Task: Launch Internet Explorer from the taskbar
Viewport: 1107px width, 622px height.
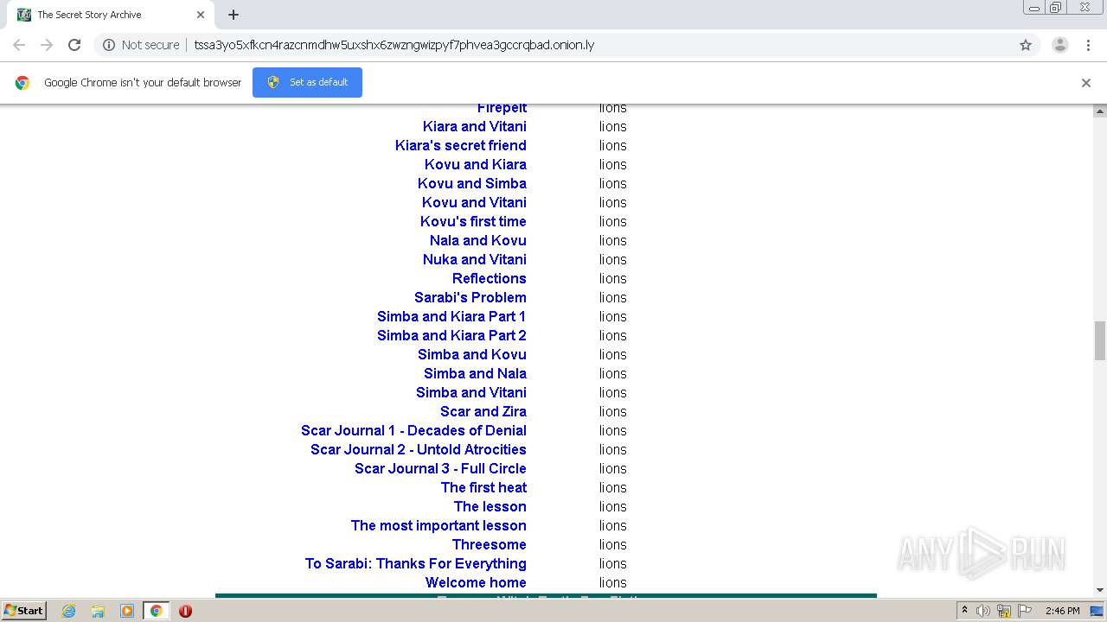Action: 69,611
